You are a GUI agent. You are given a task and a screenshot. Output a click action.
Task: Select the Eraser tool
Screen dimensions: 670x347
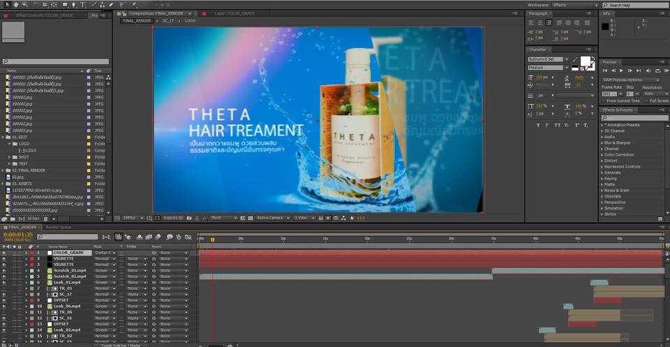(x=111, y=5)
